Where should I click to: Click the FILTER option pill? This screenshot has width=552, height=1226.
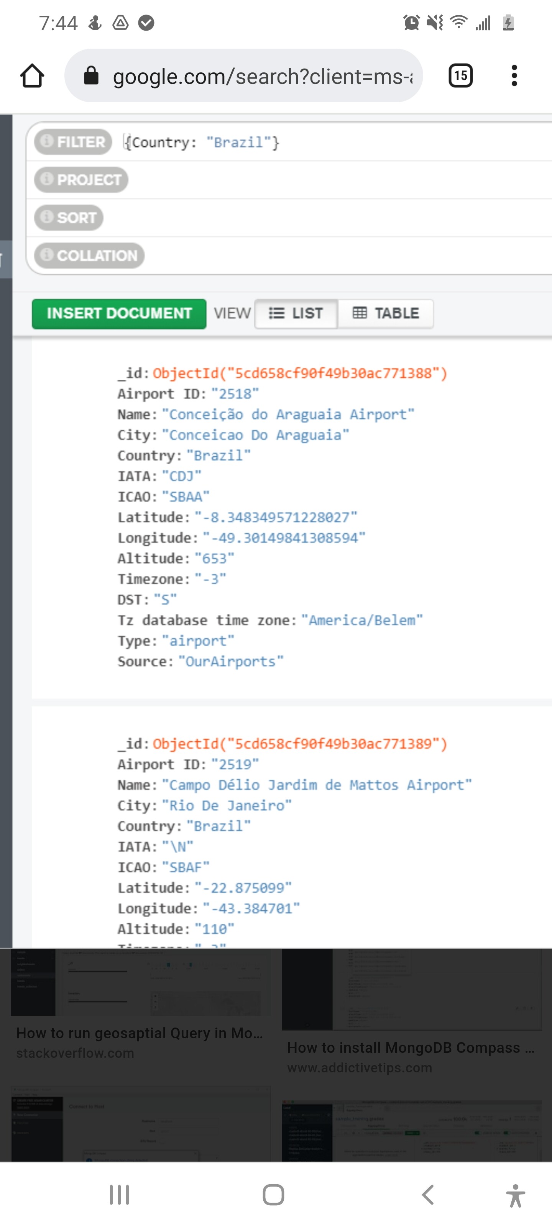[x=73, y=142]
